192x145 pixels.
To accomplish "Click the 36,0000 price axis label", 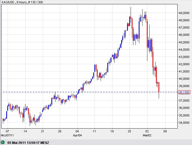I will [184, 108].
